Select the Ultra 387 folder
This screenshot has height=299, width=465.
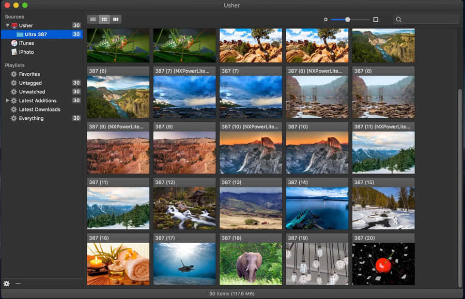click(x=36, y=35)
